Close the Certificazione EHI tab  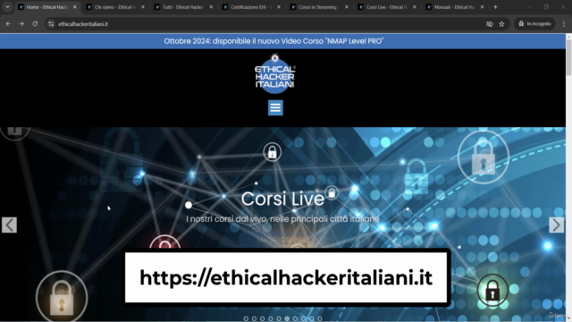tap(279, 7)
